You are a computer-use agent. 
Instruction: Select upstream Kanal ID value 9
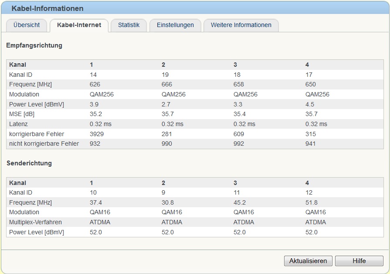163,192
